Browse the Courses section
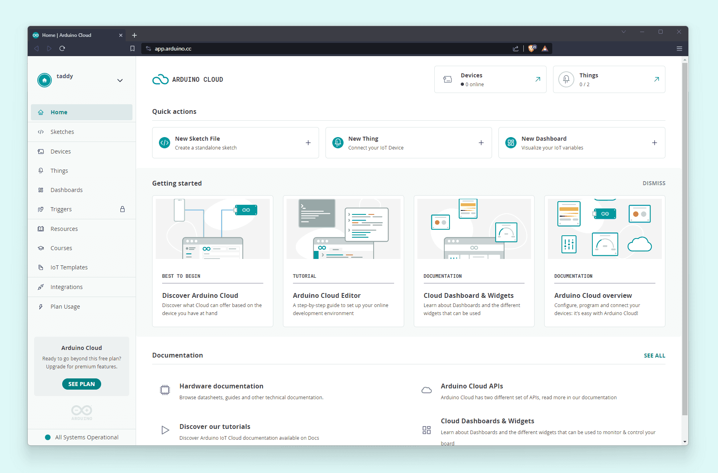Screen dimensions: 718x473 coord(61,248)
